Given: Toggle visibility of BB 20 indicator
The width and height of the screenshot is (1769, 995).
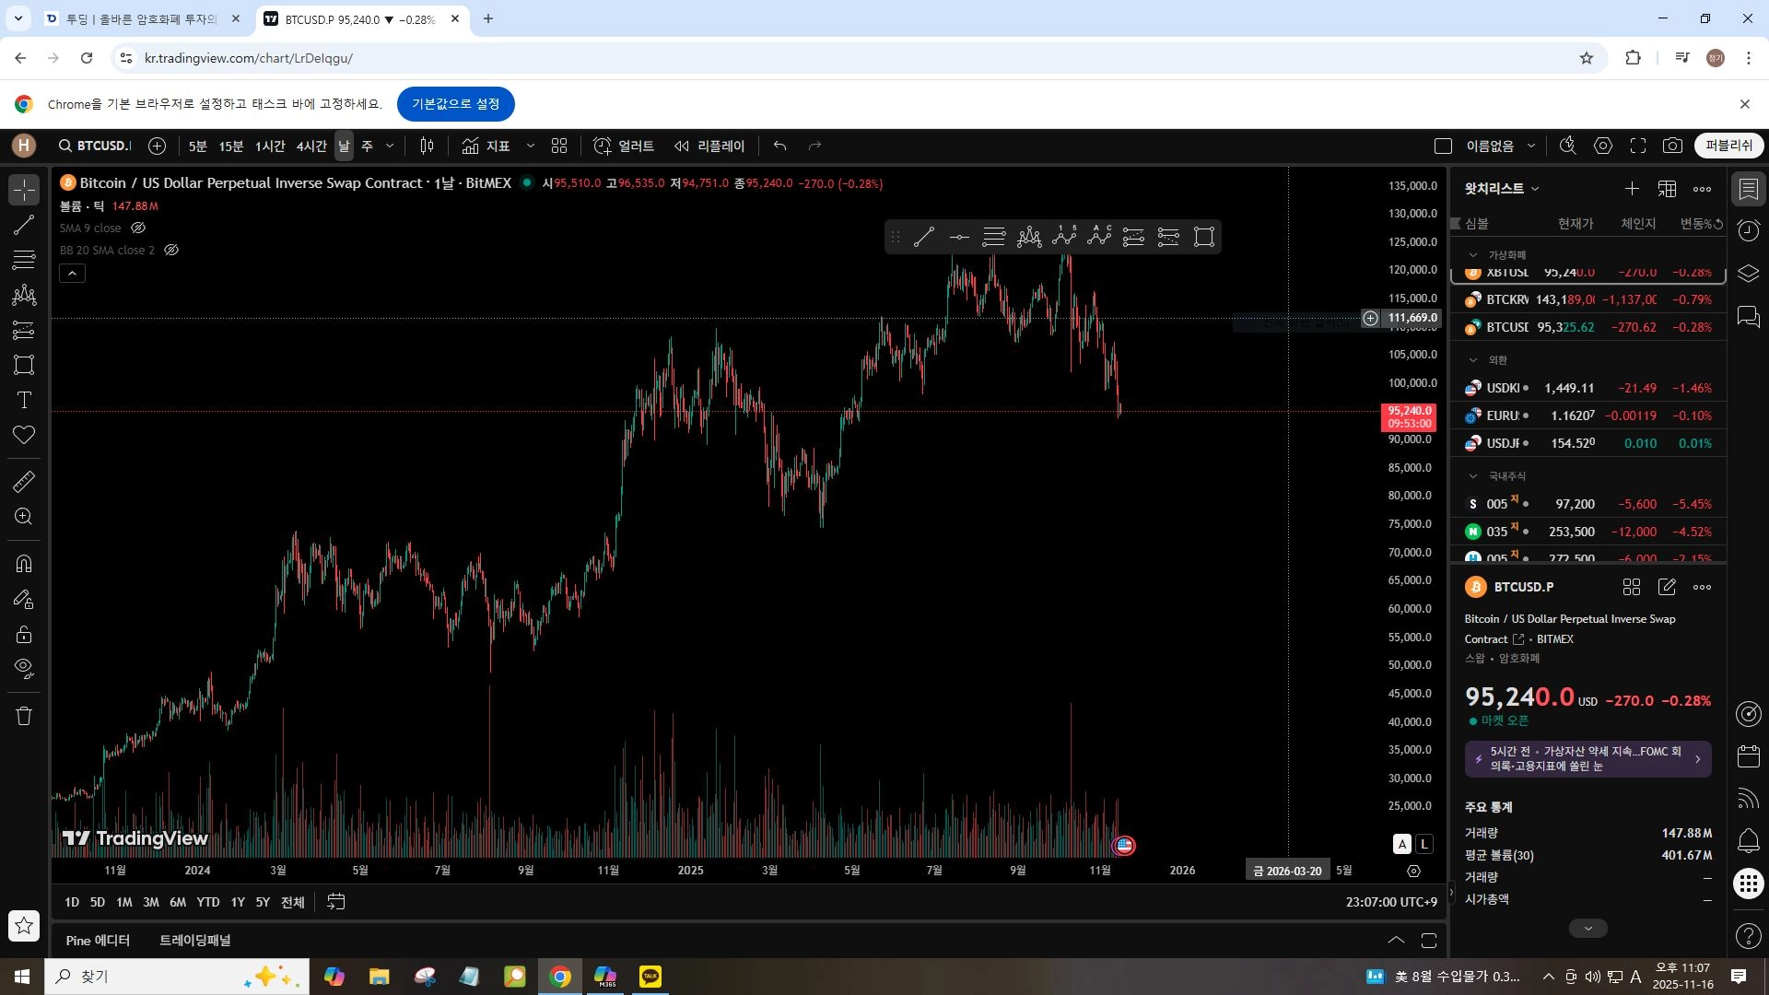Looking at the screenshot, I should tap(171, 250).
